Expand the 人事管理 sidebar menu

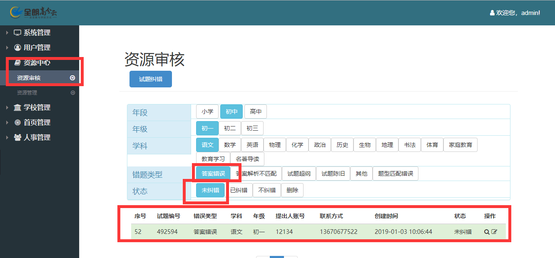tap(37, 138)
